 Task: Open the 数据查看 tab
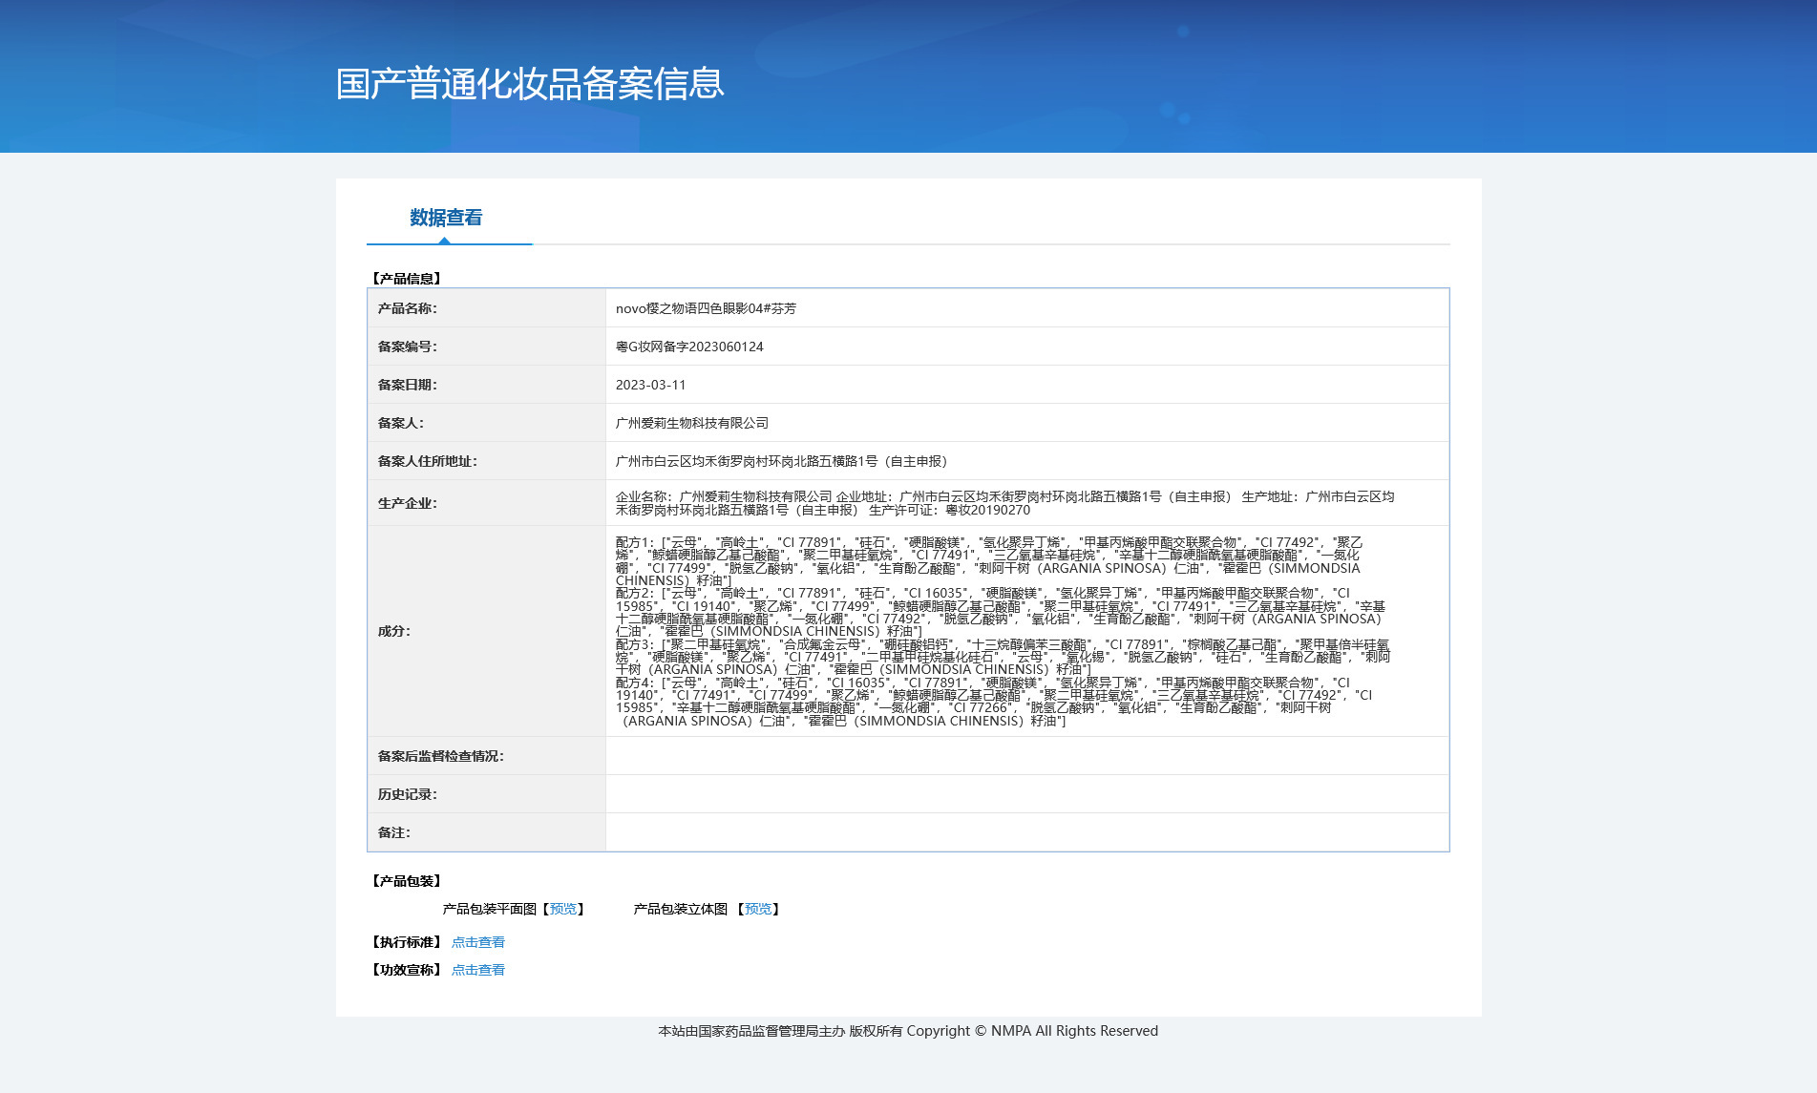446,218
